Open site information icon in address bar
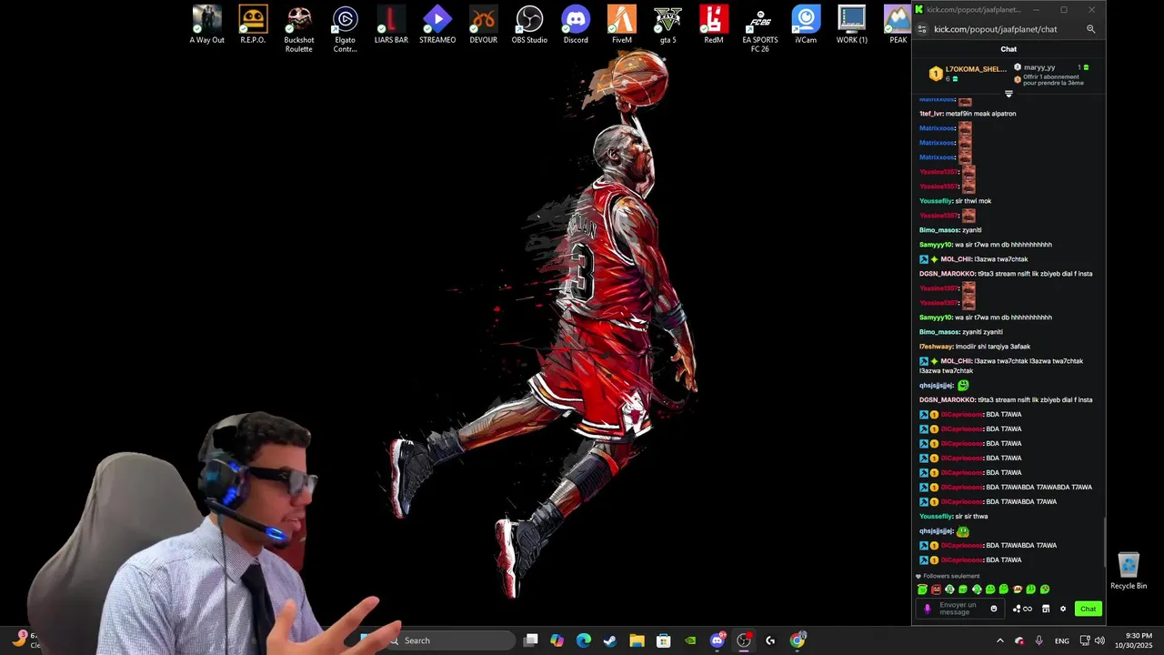The image size is (1164, 655). click(921, 29)
